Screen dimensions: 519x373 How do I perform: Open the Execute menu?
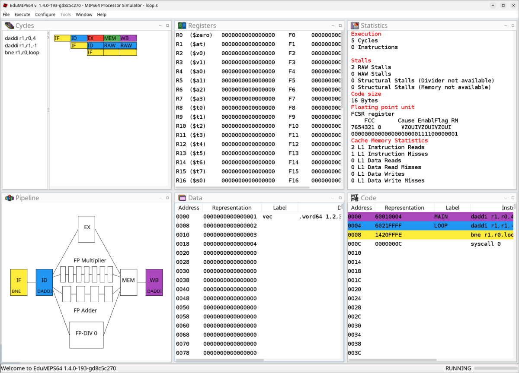click(x=22, y=14)
